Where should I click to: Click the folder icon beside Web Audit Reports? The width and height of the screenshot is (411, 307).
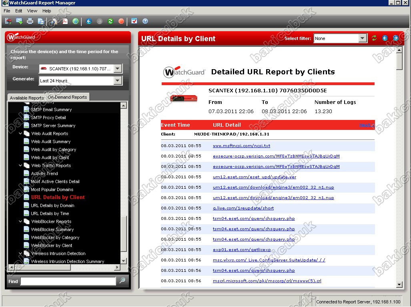[27, 134]
